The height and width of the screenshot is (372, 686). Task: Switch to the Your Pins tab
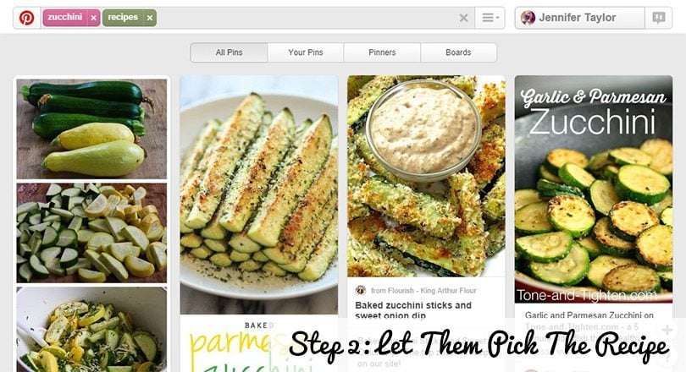306,52
